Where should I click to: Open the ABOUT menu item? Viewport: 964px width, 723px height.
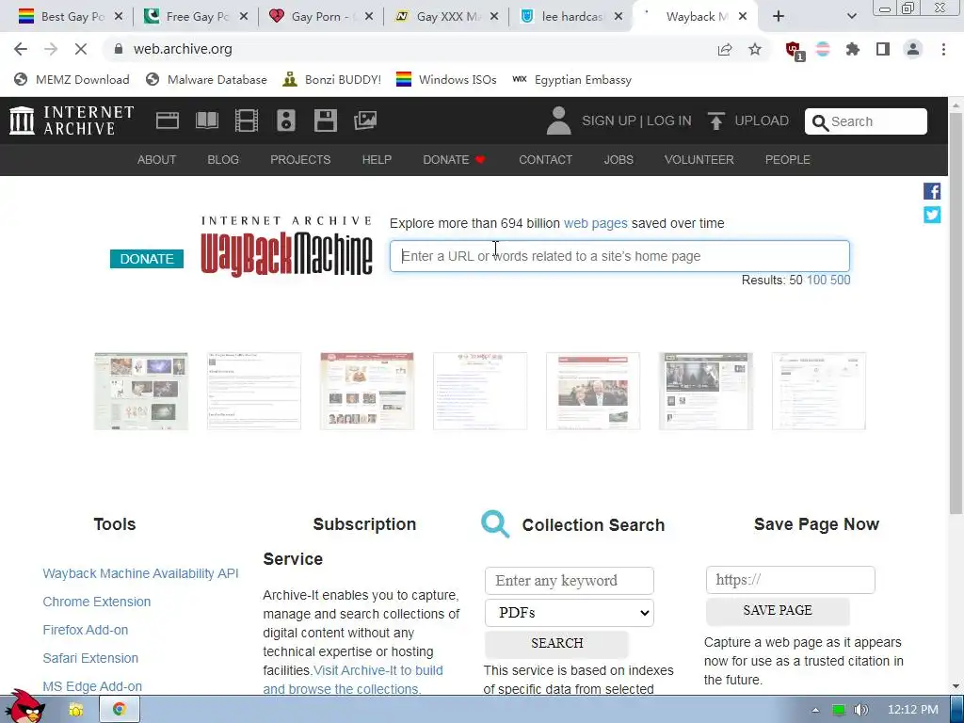(x=157, y=160)
